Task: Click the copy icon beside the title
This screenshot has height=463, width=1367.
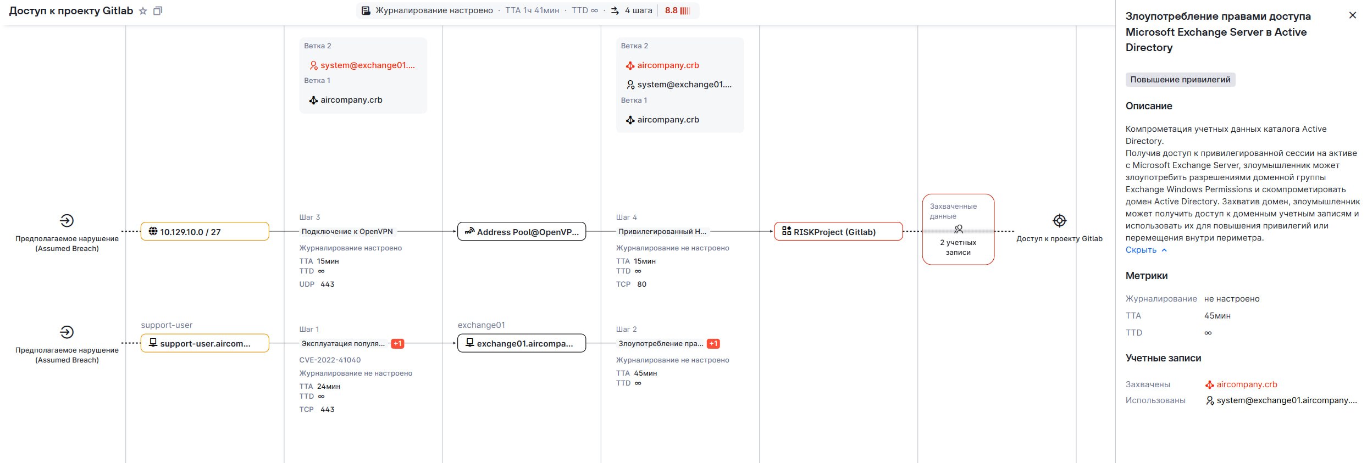Action: [158, 11]
